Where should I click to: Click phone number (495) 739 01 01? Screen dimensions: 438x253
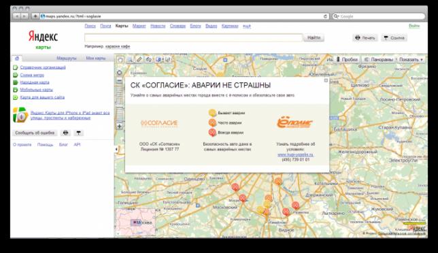(296, 159)
